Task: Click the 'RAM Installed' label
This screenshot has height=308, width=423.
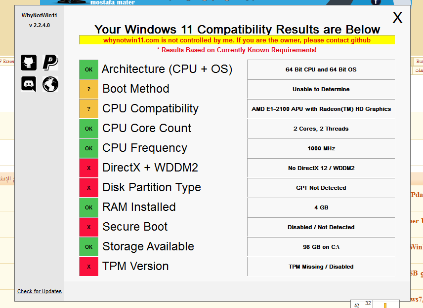Action: pyautogui.click(x=139, y=207)
